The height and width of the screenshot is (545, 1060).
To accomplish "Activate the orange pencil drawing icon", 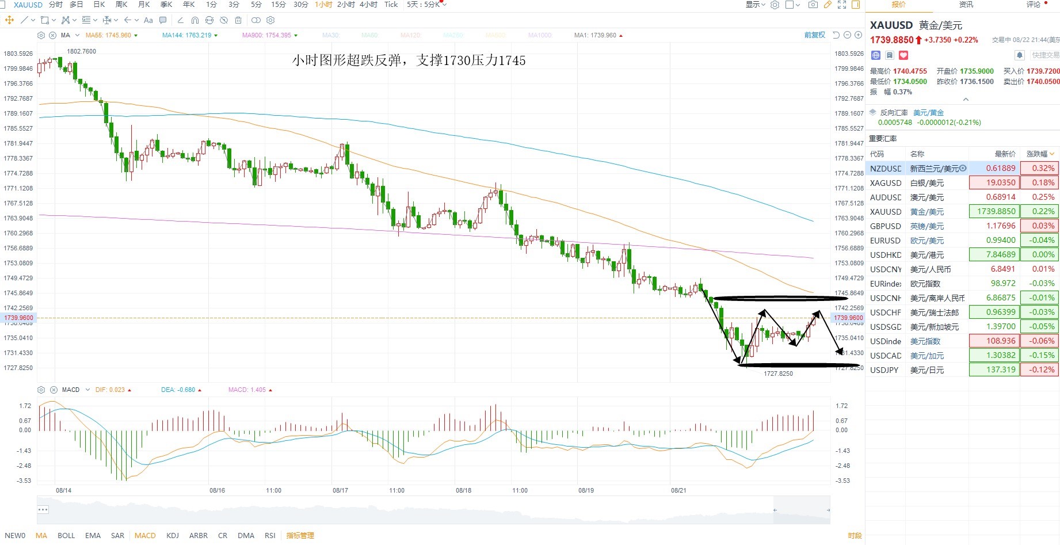I will point(828,5).
